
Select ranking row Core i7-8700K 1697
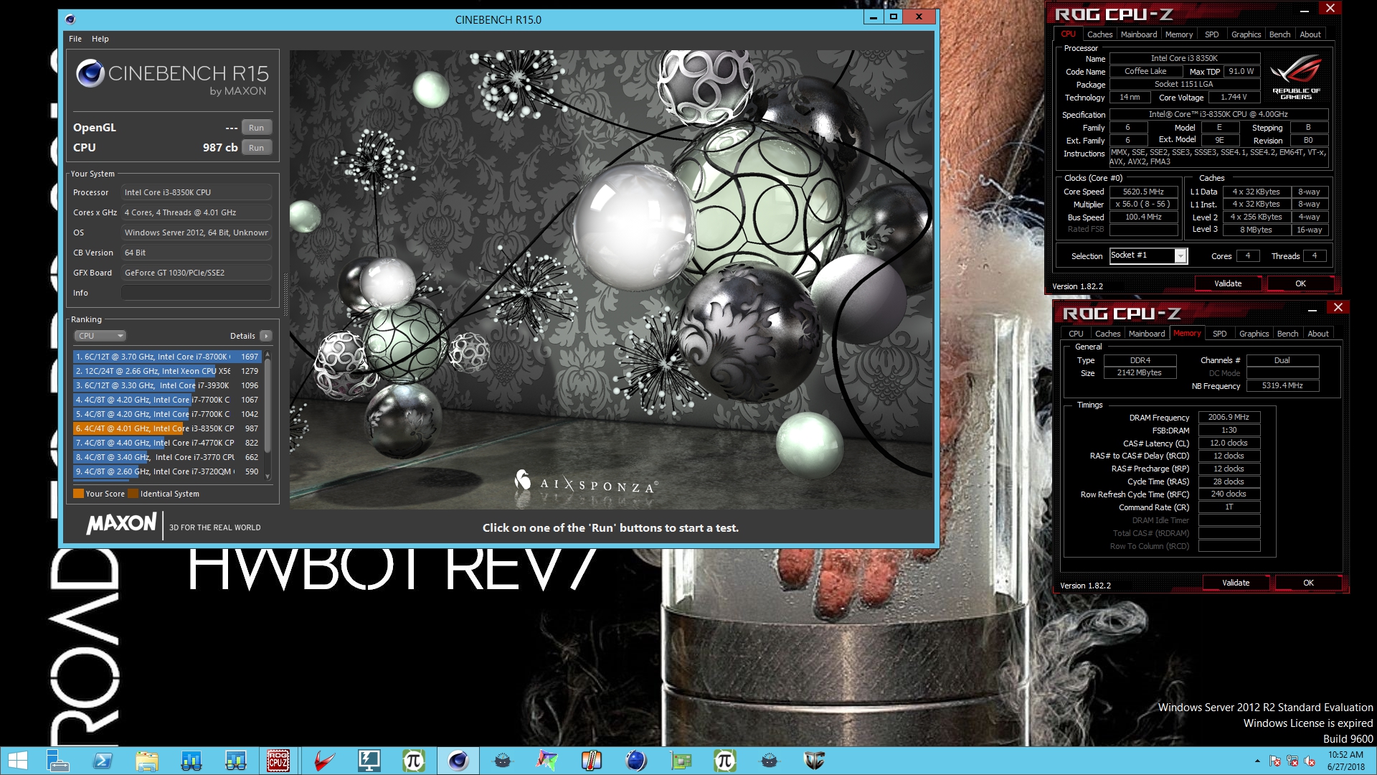167,357
